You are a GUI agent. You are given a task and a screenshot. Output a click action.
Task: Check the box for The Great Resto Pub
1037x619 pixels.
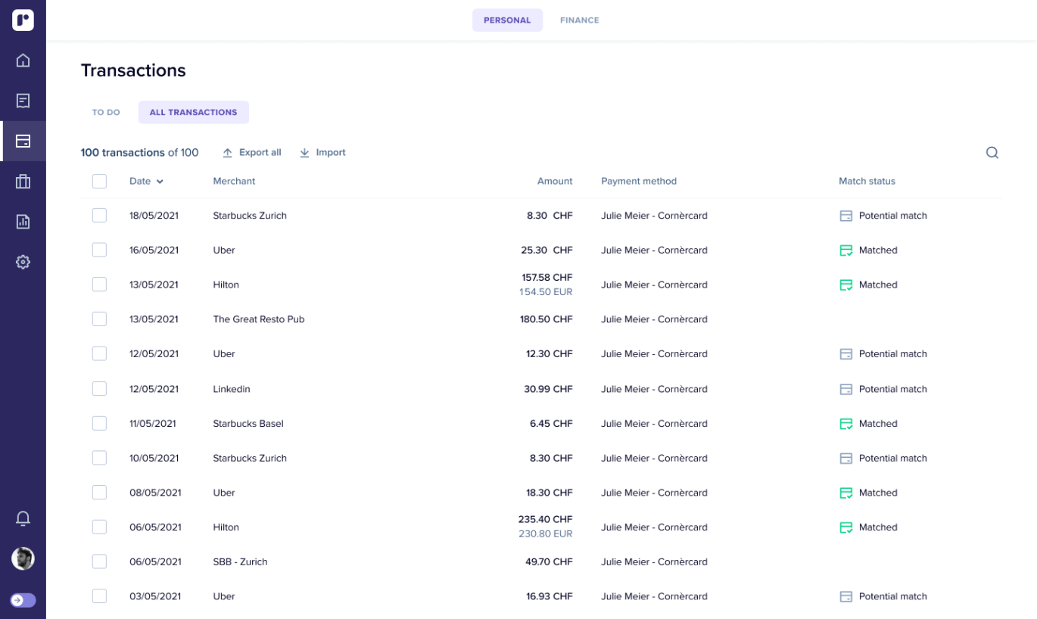(x=99, y=319)
